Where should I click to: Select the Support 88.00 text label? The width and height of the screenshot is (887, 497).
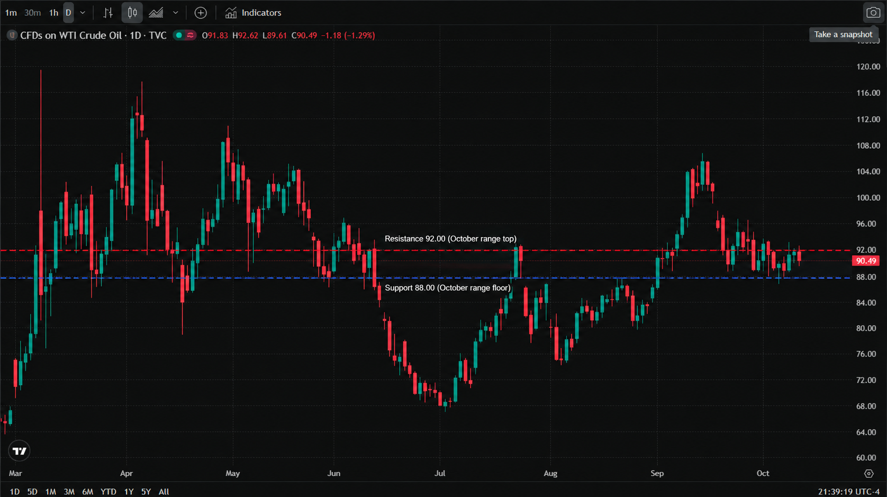[448, 288]
